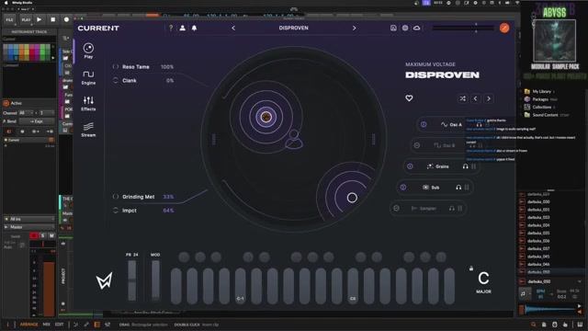Open the Engine page in the Current sidebar
The image size is (588, 331).
(88, 77)
